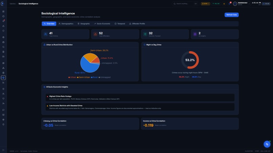Click the -0.119 income correlation value
The width and height of the screenshot is (273, 153).
(x=148, y=125)
